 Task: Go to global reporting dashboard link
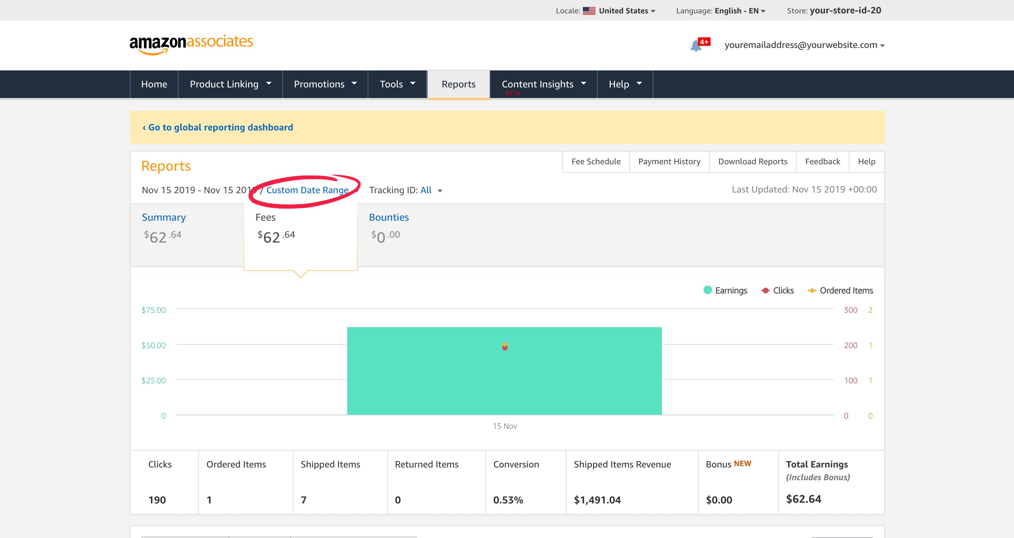(x=218, y=127)
